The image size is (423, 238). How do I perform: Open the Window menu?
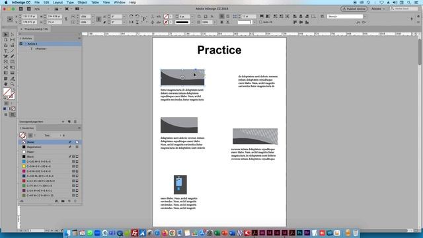(x=120, y=3)
